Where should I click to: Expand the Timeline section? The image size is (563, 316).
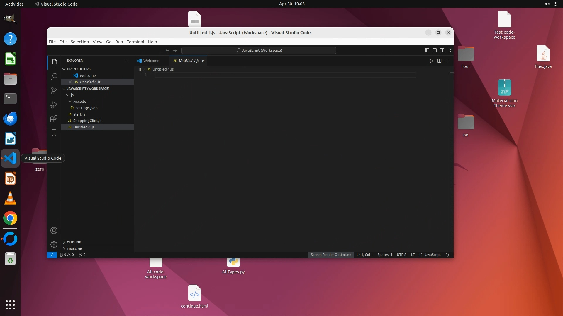click(74, 249)
